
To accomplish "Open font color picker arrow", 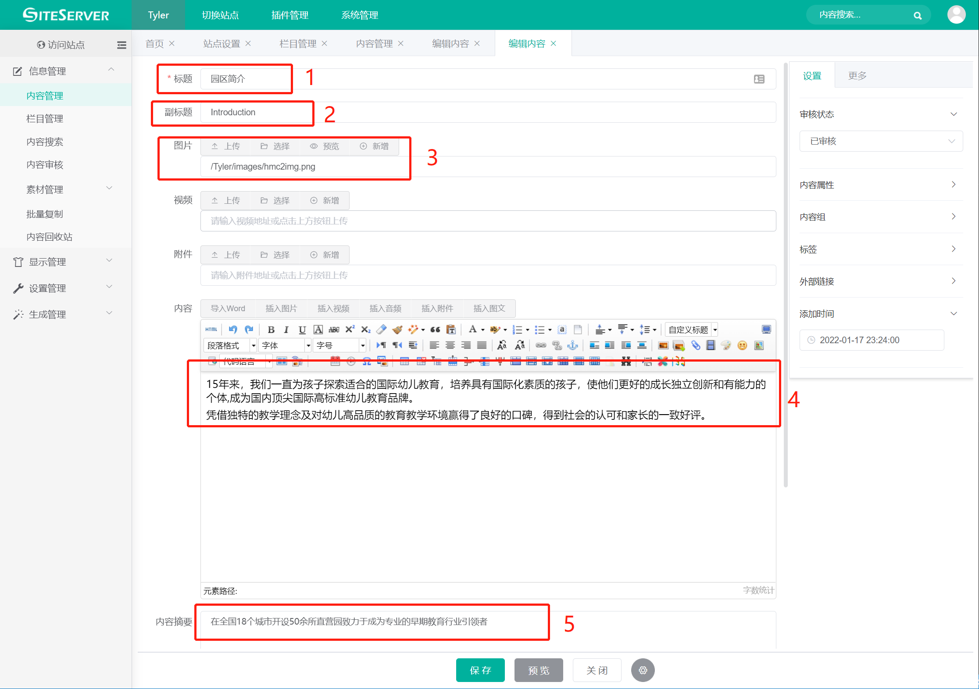I will (483, 330).
